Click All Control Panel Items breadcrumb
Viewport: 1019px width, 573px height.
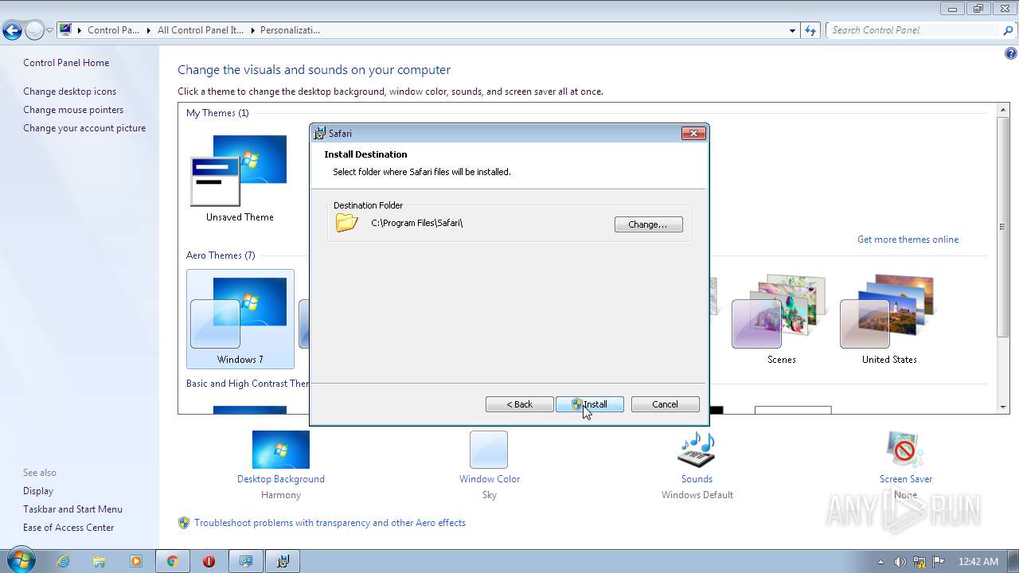click(200, 30)
